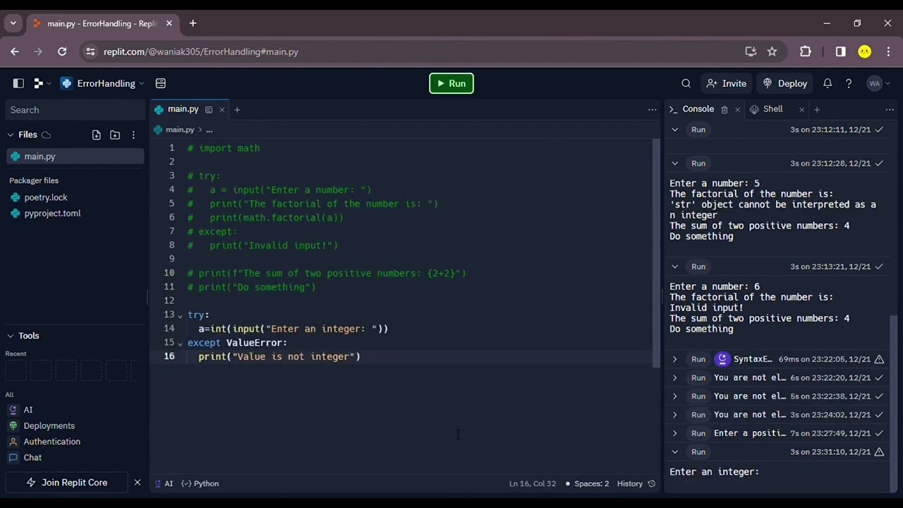Click AI in the editor status bar

(164, 483)
